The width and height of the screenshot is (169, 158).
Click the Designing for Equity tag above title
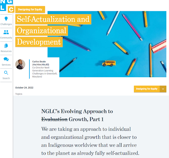pyautogui.click(x=30, y=10)
